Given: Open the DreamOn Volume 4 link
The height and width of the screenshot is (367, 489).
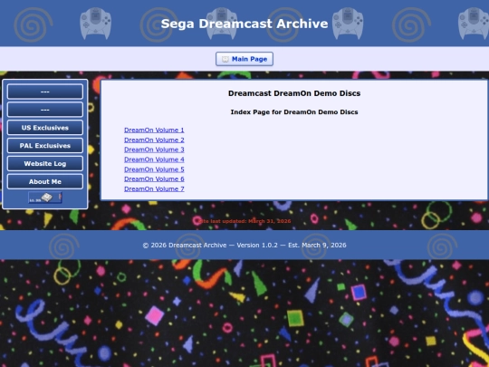Looking at the screenshot, I should point(154,159).
